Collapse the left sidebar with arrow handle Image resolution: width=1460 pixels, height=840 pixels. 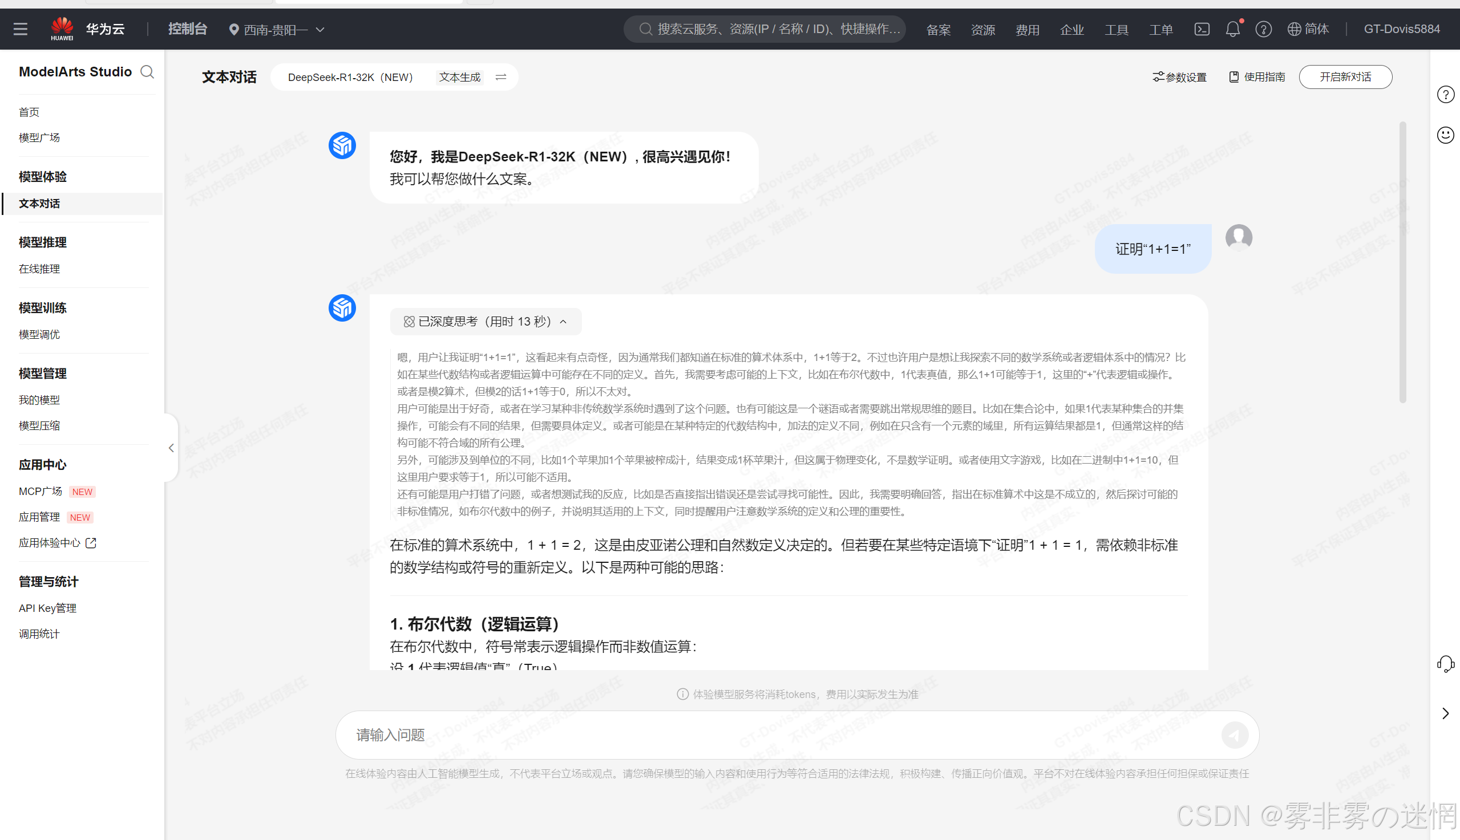coord(171,448)
